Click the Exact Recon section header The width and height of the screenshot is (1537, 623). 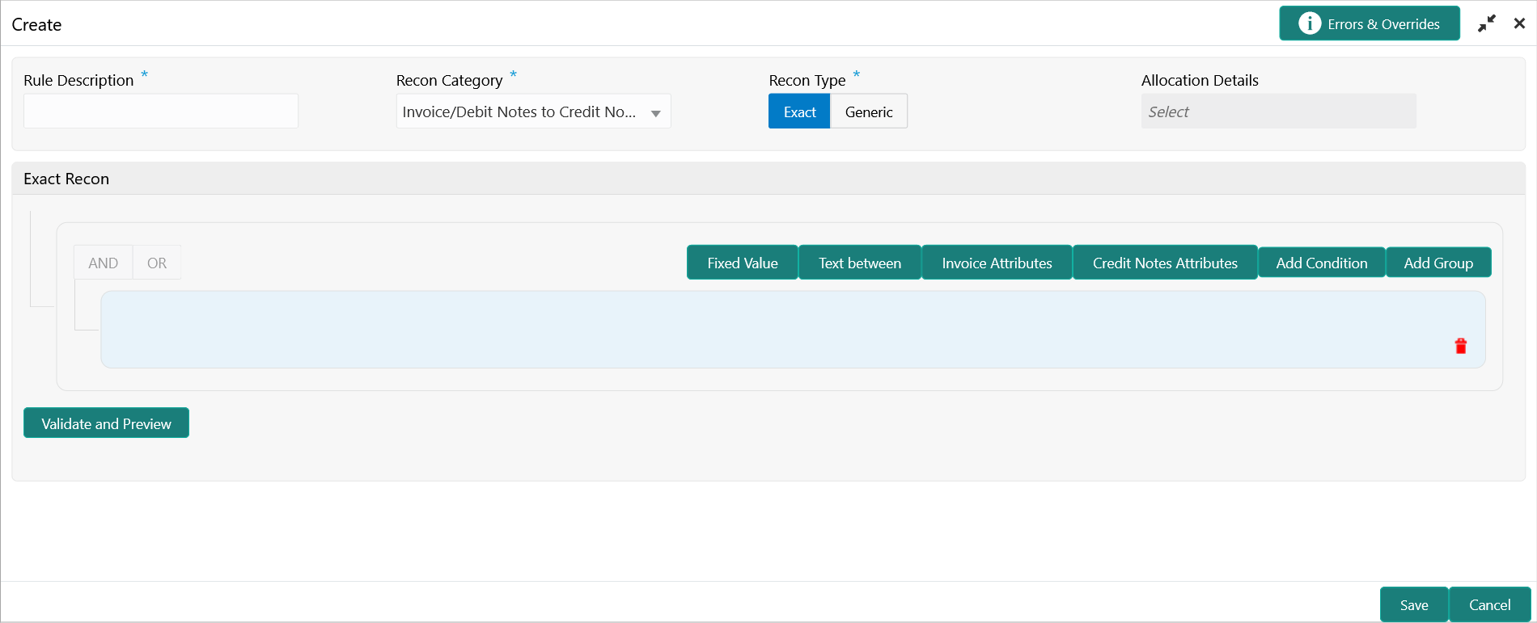(x=768, y=179)
